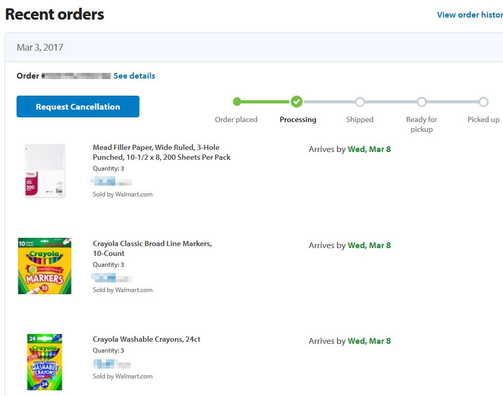The image size is (503, 396).
Task: Open the Mead Filler Paper product title
Action: pos(162,153)
